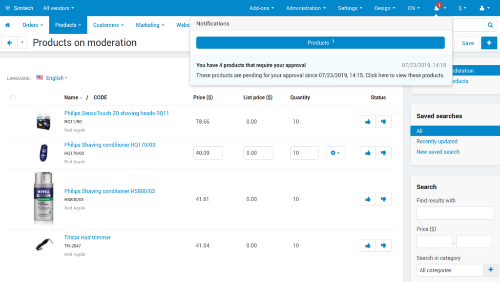Click the HQ170/03 list price input field
The width and height of the screenshot is (500, 282).
258,153
